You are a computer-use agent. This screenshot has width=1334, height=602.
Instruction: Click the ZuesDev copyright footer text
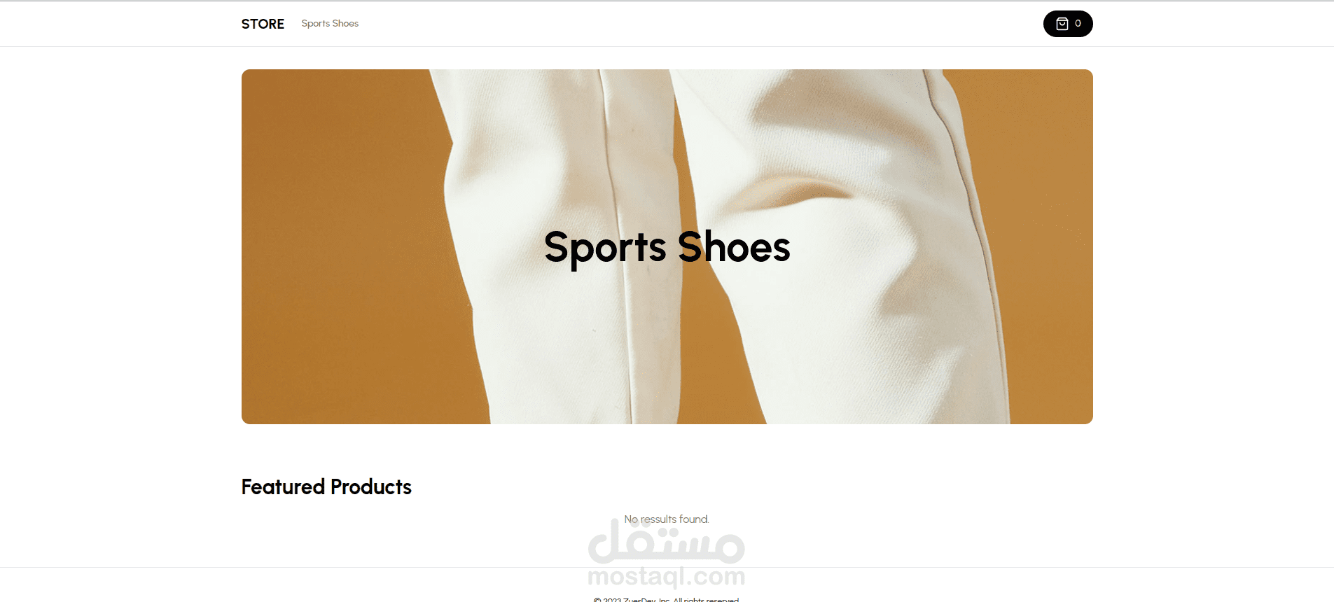(667, 599)
